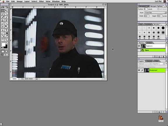This screenshot has height=126, width=168.
Task: Switch to Standard Screen Mode
Action: (2, 55)
